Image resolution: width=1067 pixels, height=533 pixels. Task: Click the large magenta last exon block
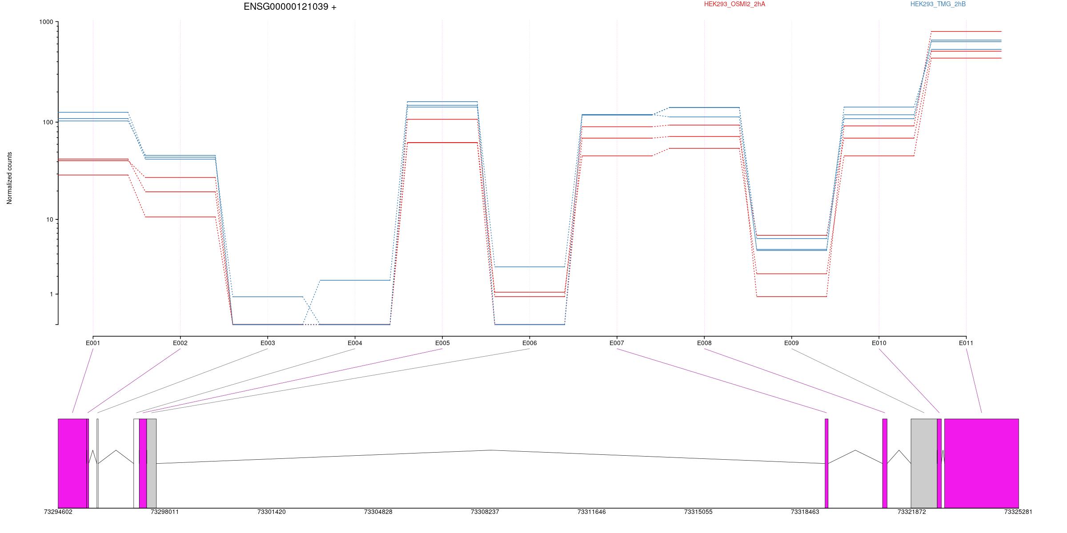982,463
